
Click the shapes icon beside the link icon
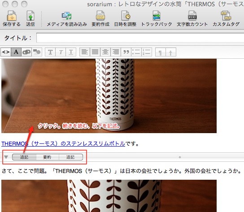pos(37,52)
